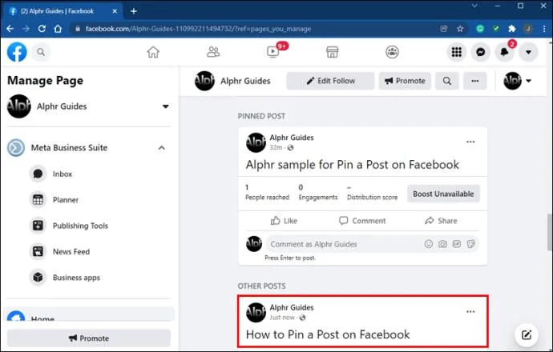Open the Grammarly extension icon
Viewport: 553px width, 352px height.
coord(479,29)
